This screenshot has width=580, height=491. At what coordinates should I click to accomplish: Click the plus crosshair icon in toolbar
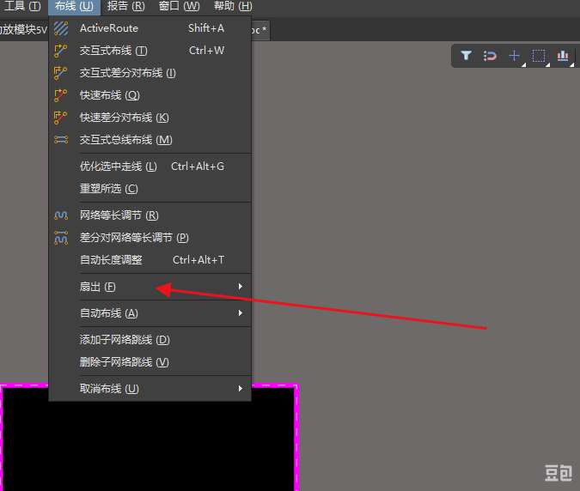(514, 56)
